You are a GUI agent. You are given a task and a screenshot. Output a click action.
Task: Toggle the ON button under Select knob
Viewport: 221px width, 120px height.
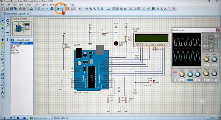182,80
